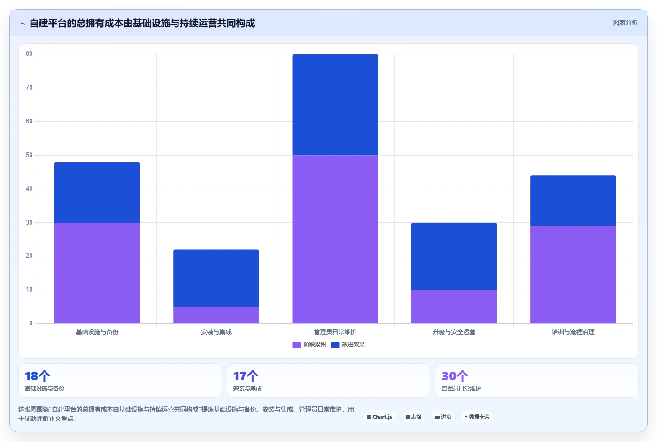Image resolution: width=657 pixels, height=442 pixels.
Task: Click the purple segment of 管理员日常维护 bar
Action: (335, 239)
